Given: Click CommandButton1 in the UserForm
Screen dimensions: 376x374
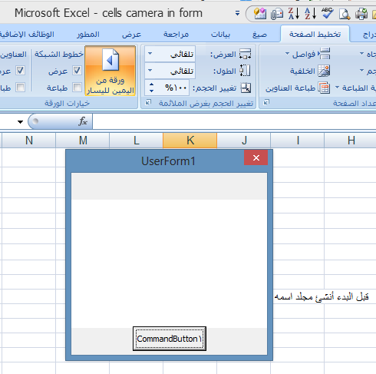Looking at the screenshot, I should click(x=170, y=339).
